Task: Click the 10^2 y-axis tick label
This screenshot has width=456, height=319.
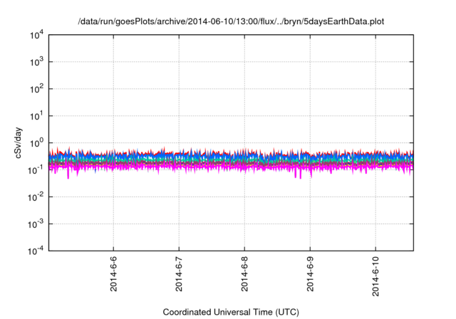Action: pos(36,89)
